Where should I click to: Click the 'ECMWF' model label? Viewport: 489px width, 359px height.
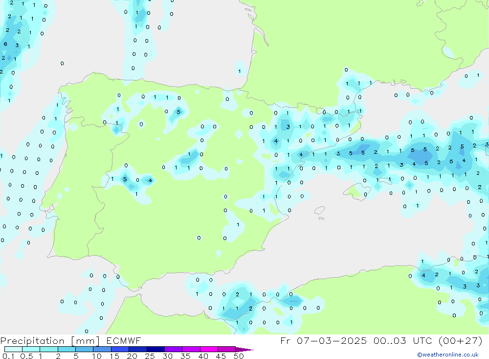(x=124, y=340)
